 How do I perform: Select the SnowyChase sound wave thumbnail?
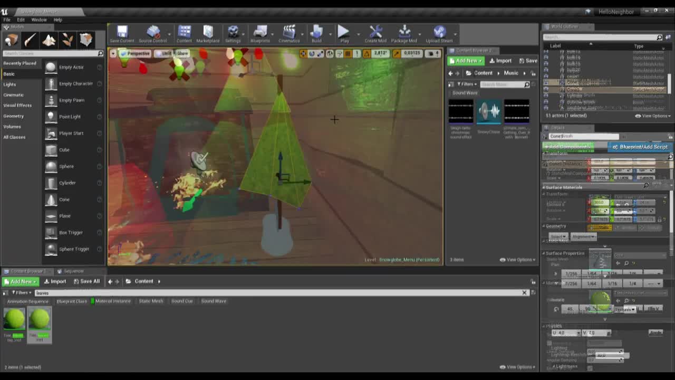[x=488, y=112]
